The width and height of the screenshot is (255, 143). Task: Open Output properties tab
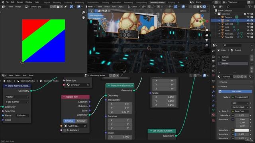pyautogui.click(x=214, y=62)
